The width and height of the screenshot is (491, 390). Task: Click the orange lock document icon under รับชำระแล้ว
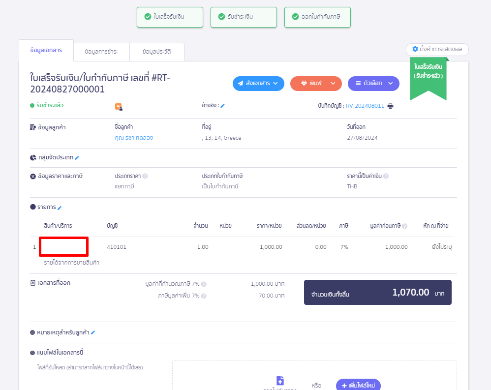tap(118, 105)
